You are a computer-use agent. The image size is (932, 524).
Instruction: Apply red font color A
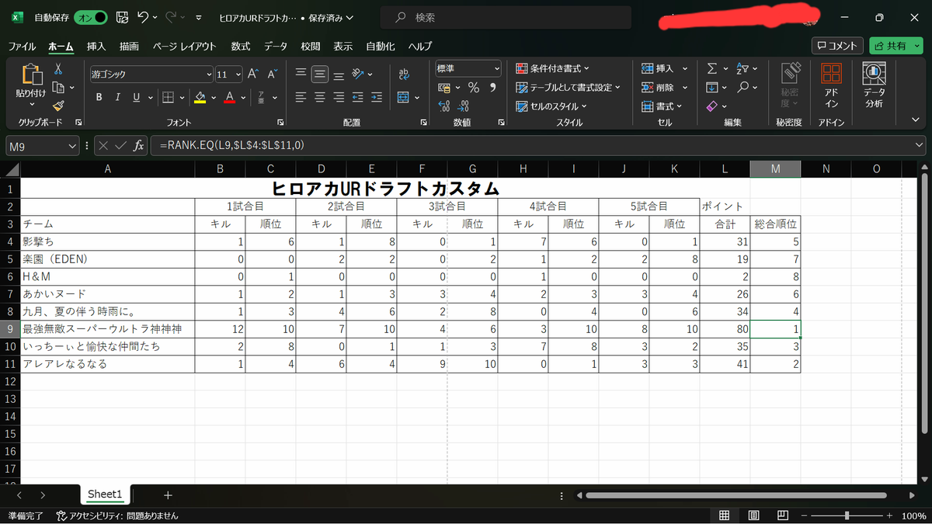(229, 97)
